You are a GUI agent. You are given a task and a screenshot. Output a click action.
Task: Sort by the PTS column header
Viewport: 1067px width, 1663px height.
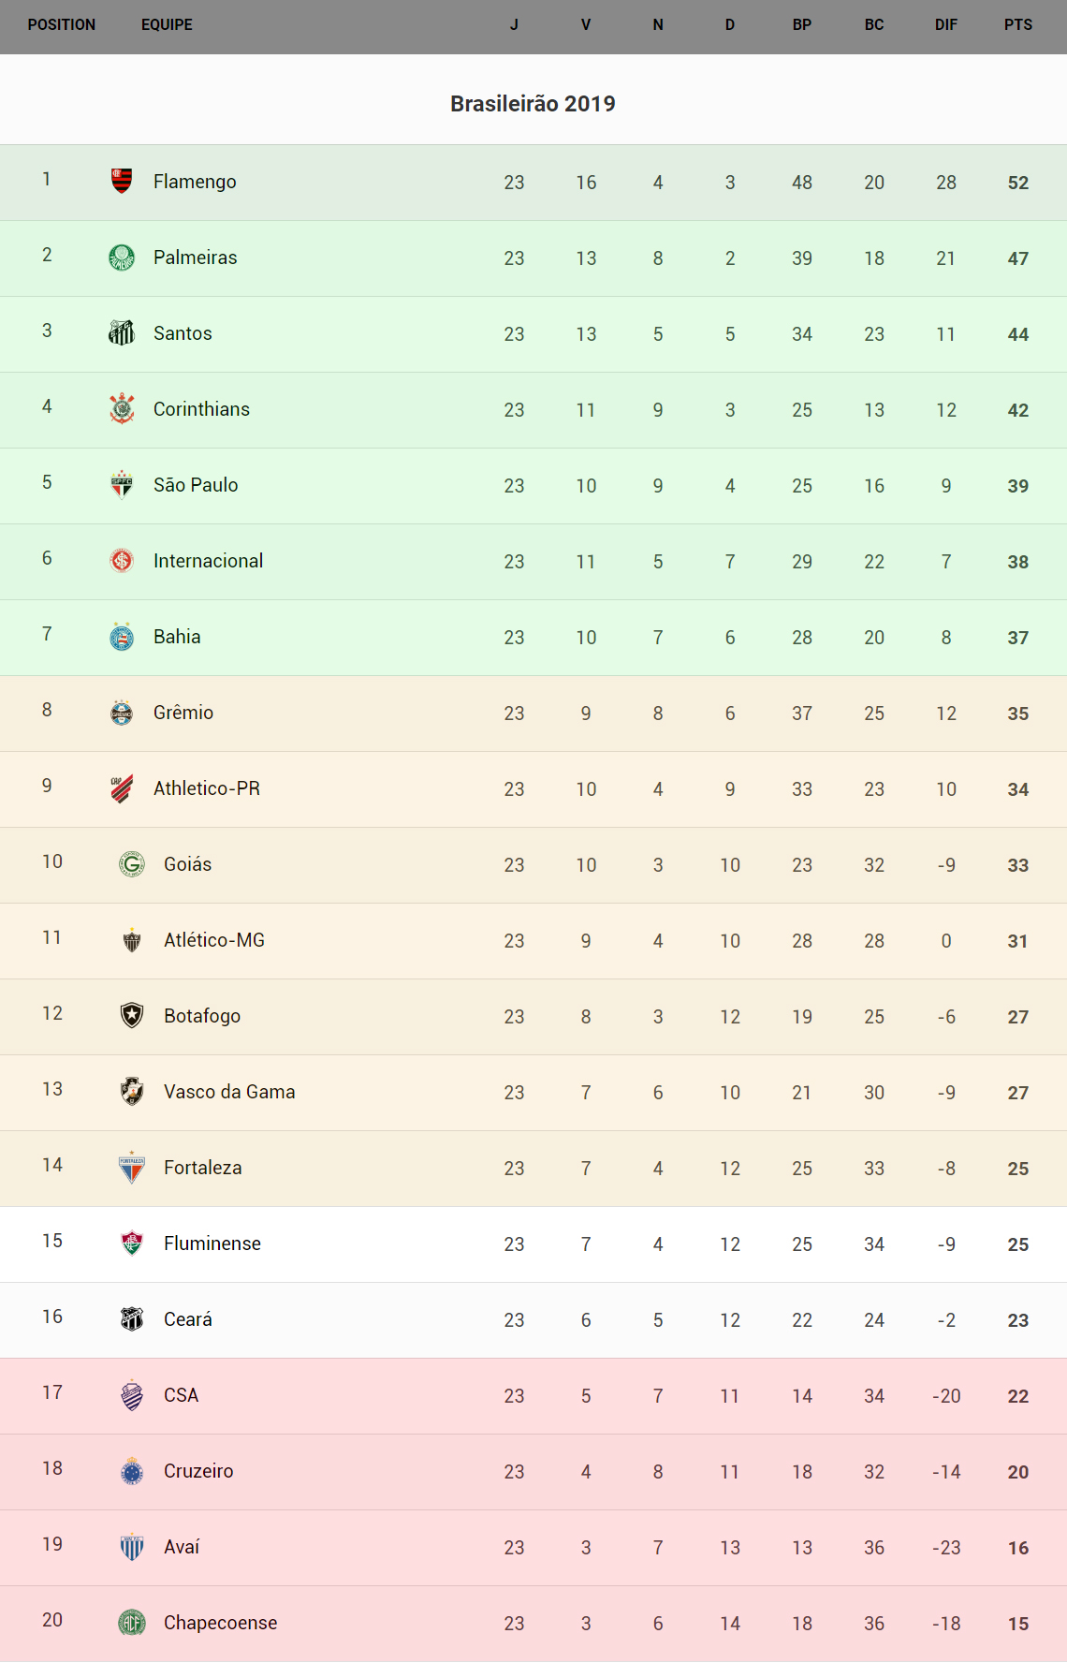(1017, 25)
